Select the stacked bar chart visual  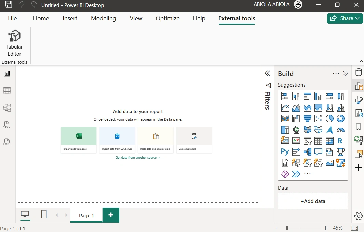[285, 97]
